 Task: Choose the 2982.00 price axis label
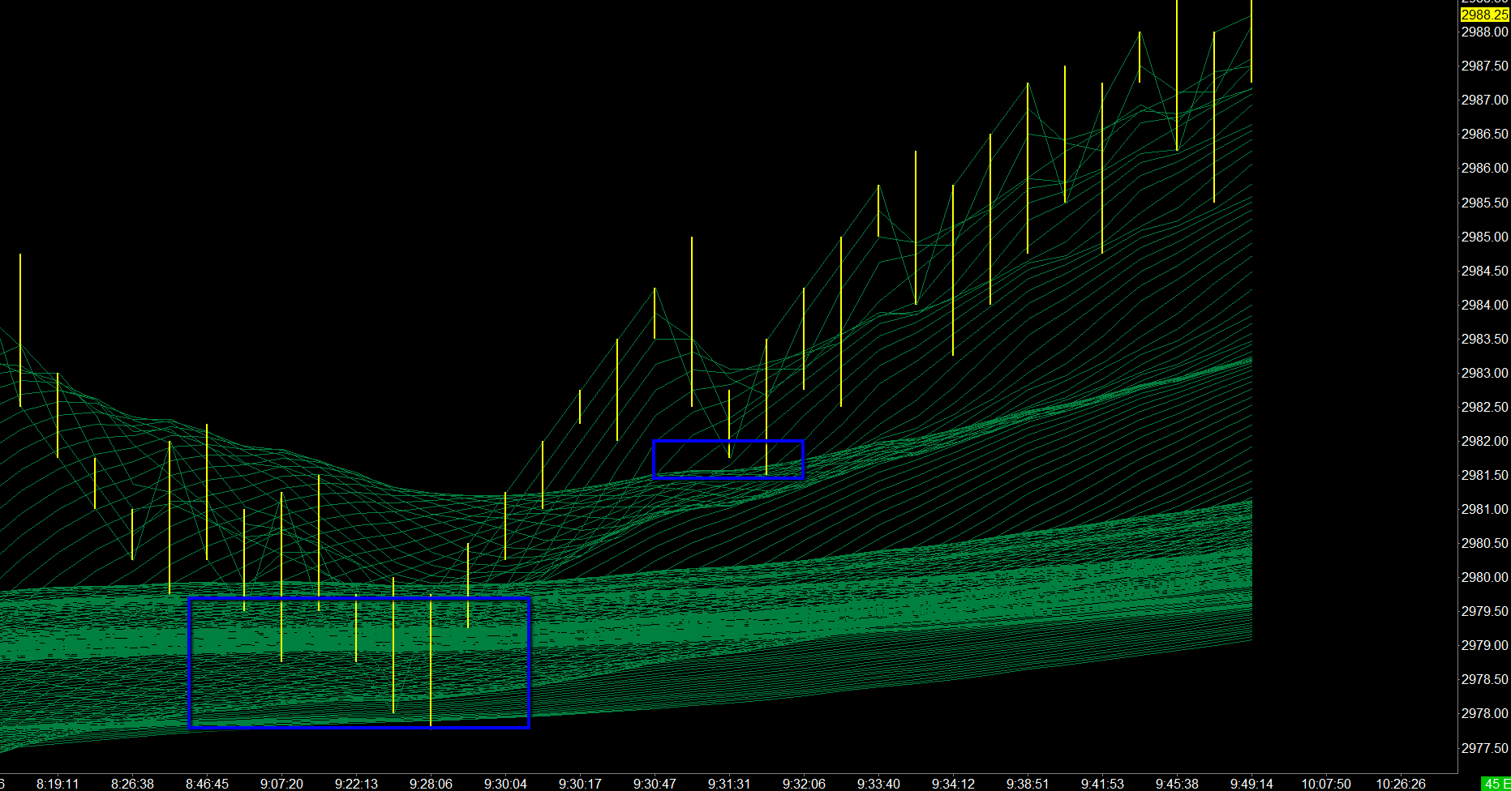point(1484,441)
